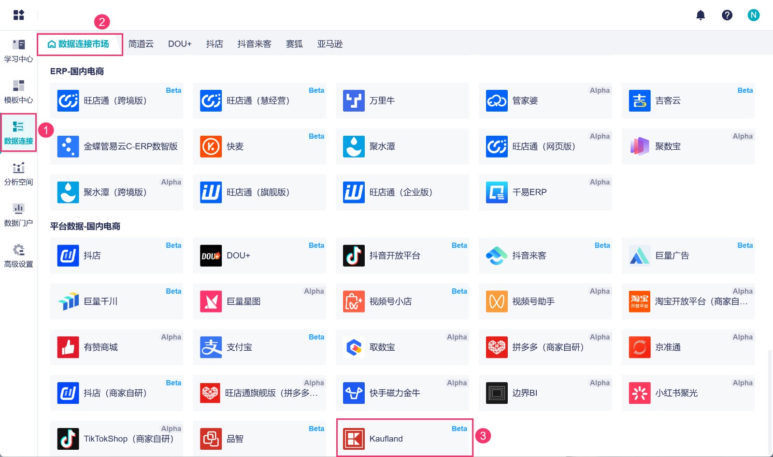
Task: Open 视频号助手 connector card
Action: [545, 301]
